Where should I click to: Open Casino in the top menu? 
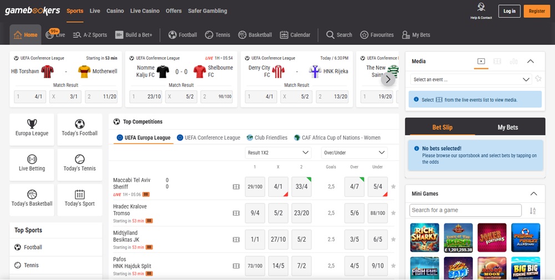tap(115, 11)
